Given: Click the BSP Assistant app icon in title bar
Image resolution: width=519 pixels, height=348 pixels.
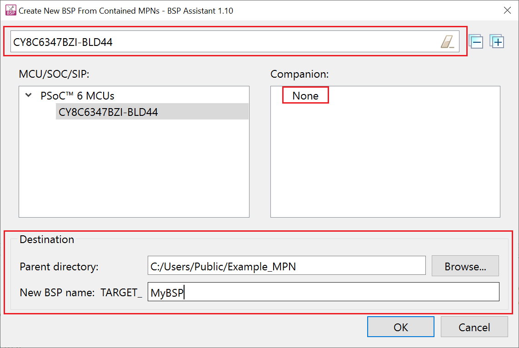Looking at the screenshot, I should pyautogui.click(x=10, y=10).
